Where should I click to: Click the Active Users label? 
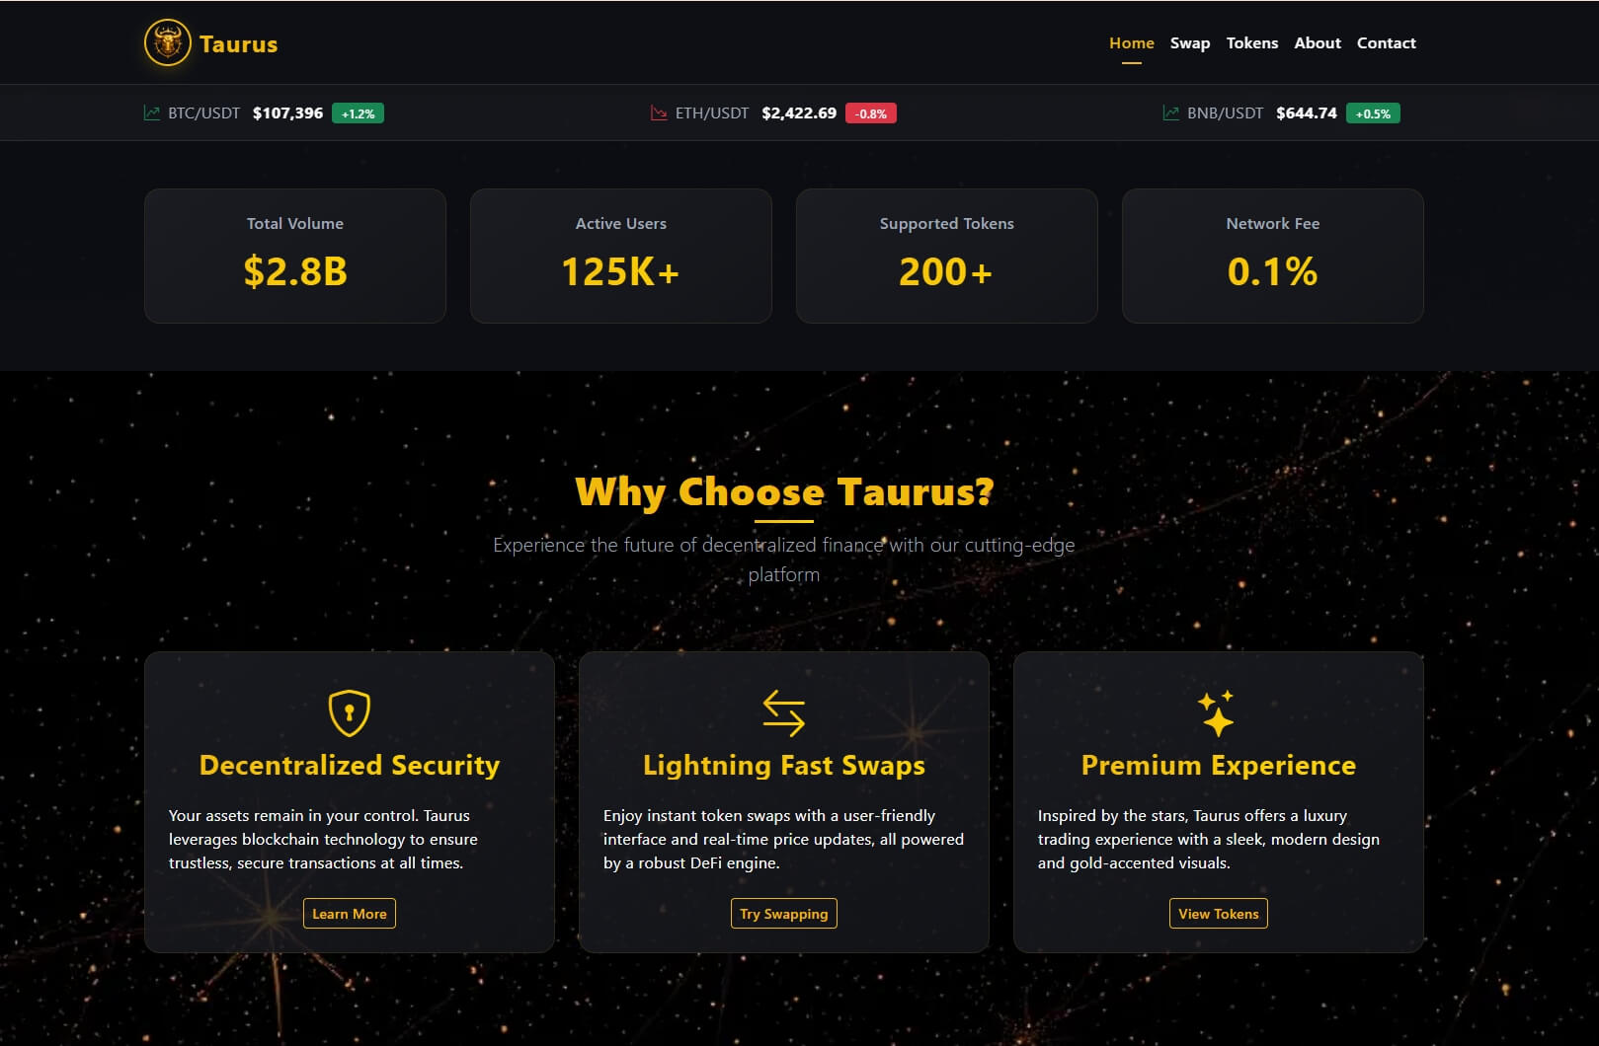[x=621, y=224]
